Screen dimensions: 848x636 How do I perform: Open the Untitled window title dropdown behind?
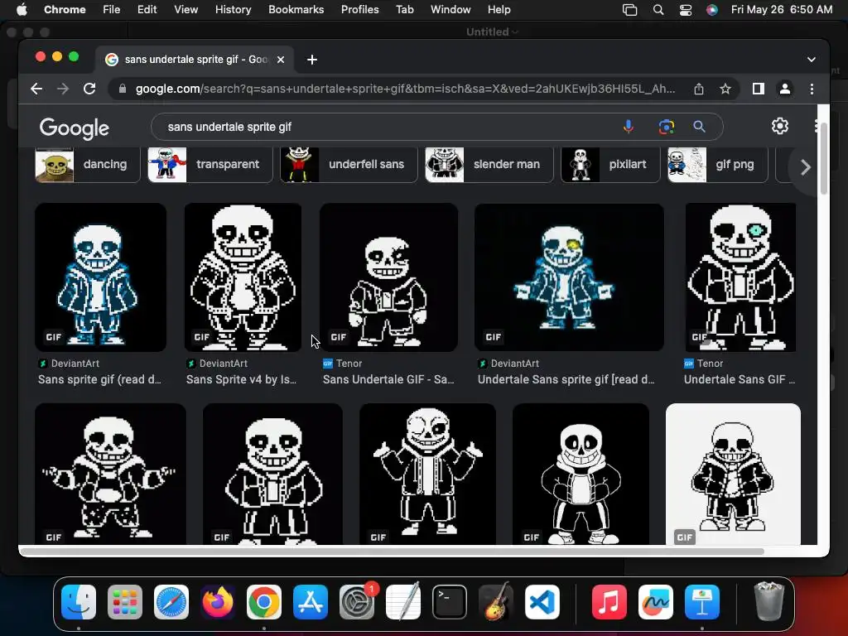pos(492,32)
